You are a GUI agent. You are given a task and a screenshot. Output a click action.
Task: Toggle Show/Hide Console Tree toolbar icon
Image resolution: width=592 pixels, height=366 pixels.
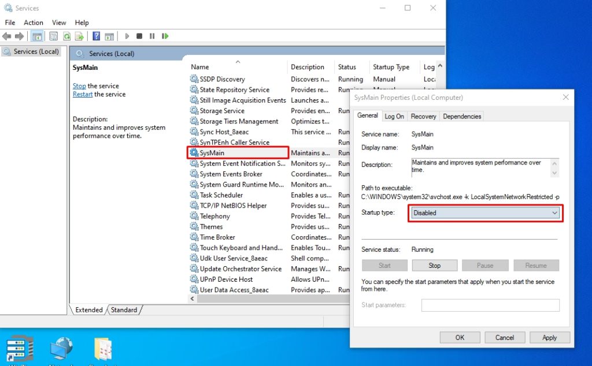pyautogui.click(x=37, y=36)
